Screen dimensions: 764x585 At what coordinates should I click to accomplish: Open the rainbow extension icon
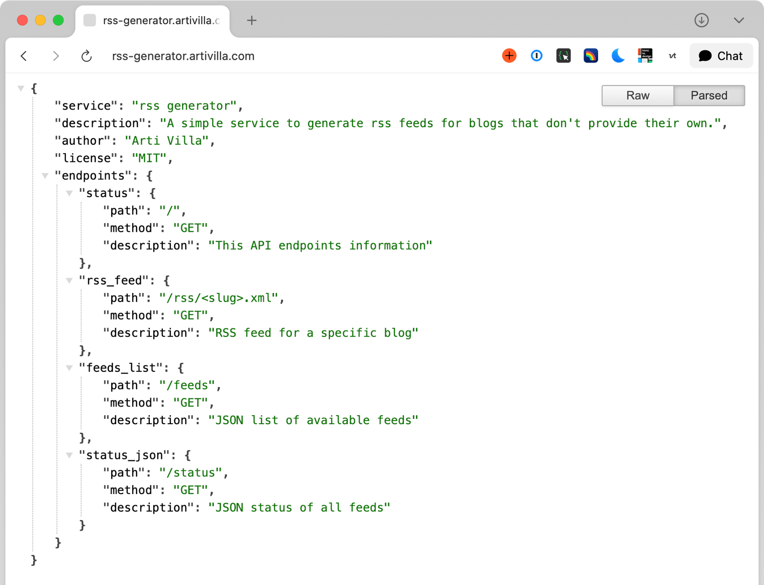coord(591,56)
